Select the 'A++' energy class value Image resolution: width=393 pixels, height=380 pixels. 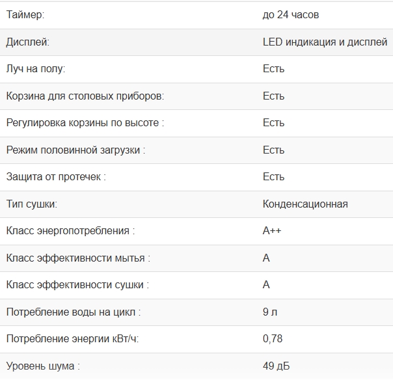[272, 230]
